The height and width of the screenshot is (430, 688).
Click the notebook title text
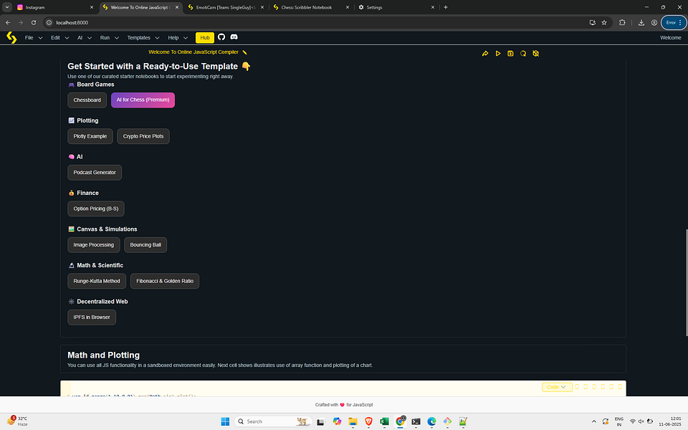pos(193,52)
